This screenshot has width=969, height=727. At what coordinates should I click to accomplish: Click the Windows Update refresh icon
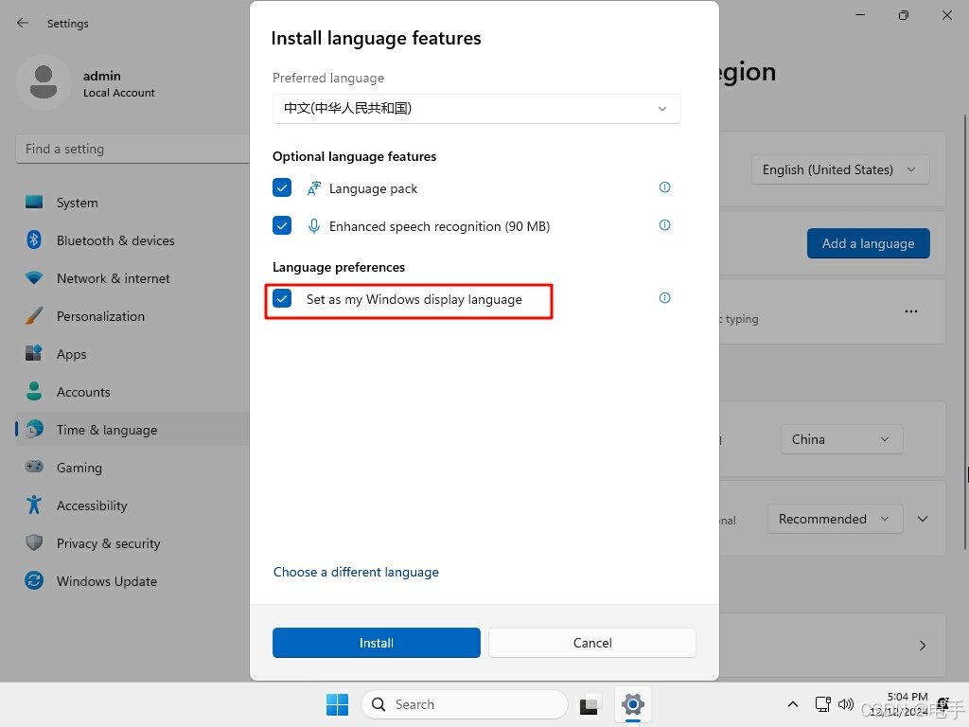pos(34,580)
